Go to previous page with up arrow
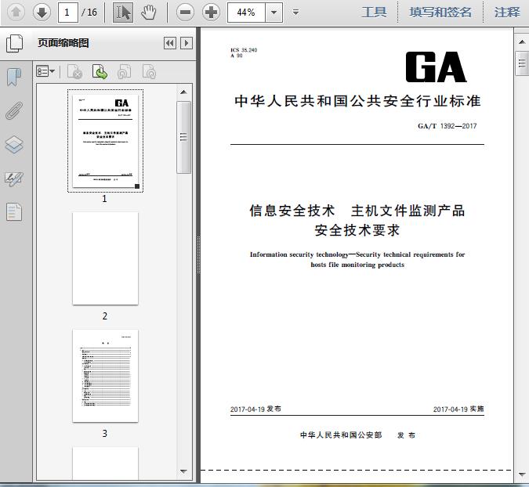Image resolution: width=529 pixels, height=487 pixels. (16, 12)
